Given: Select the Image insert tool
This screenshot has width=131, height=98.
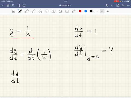Looking at the screenshot, I should point(60,11).
